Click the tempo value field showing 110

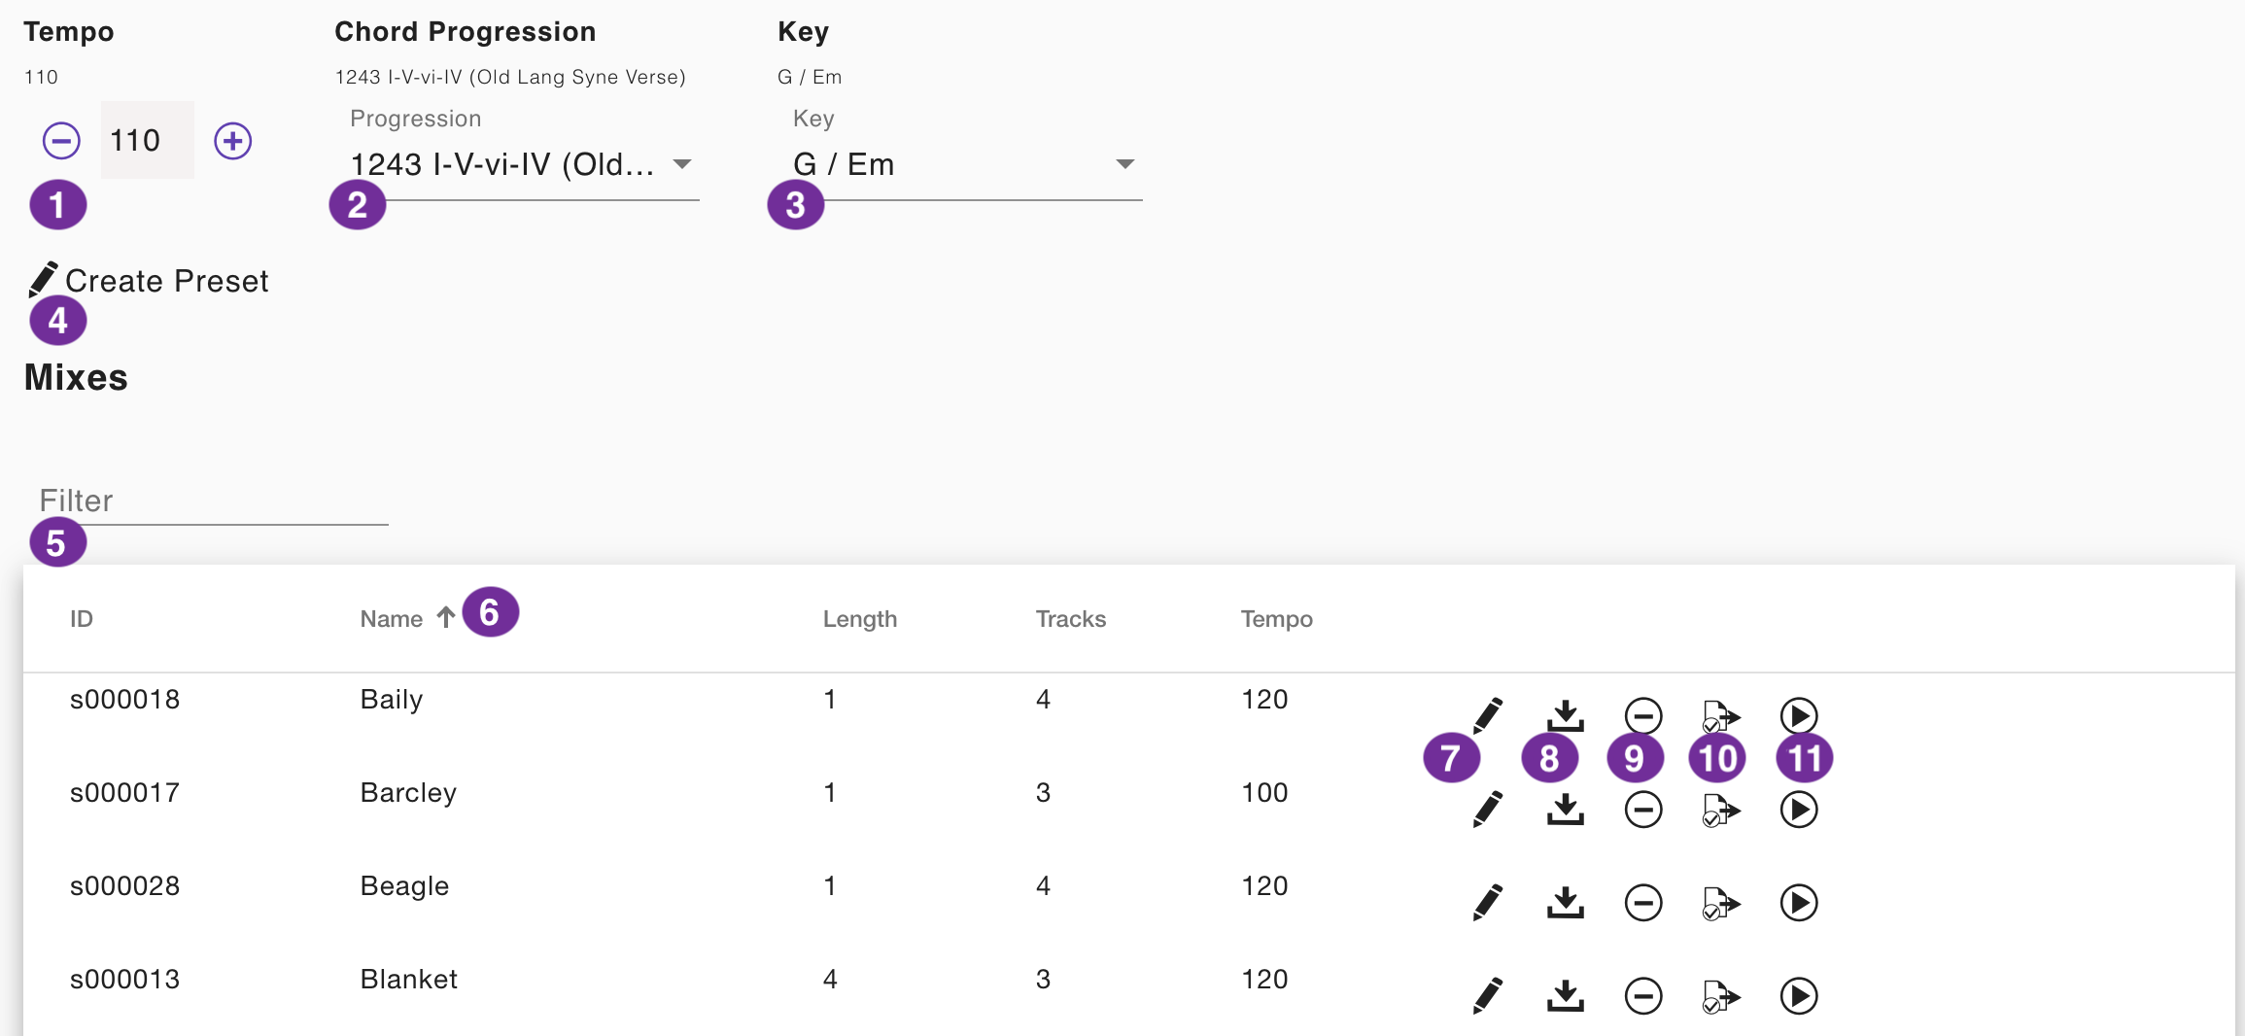[147, 141]
